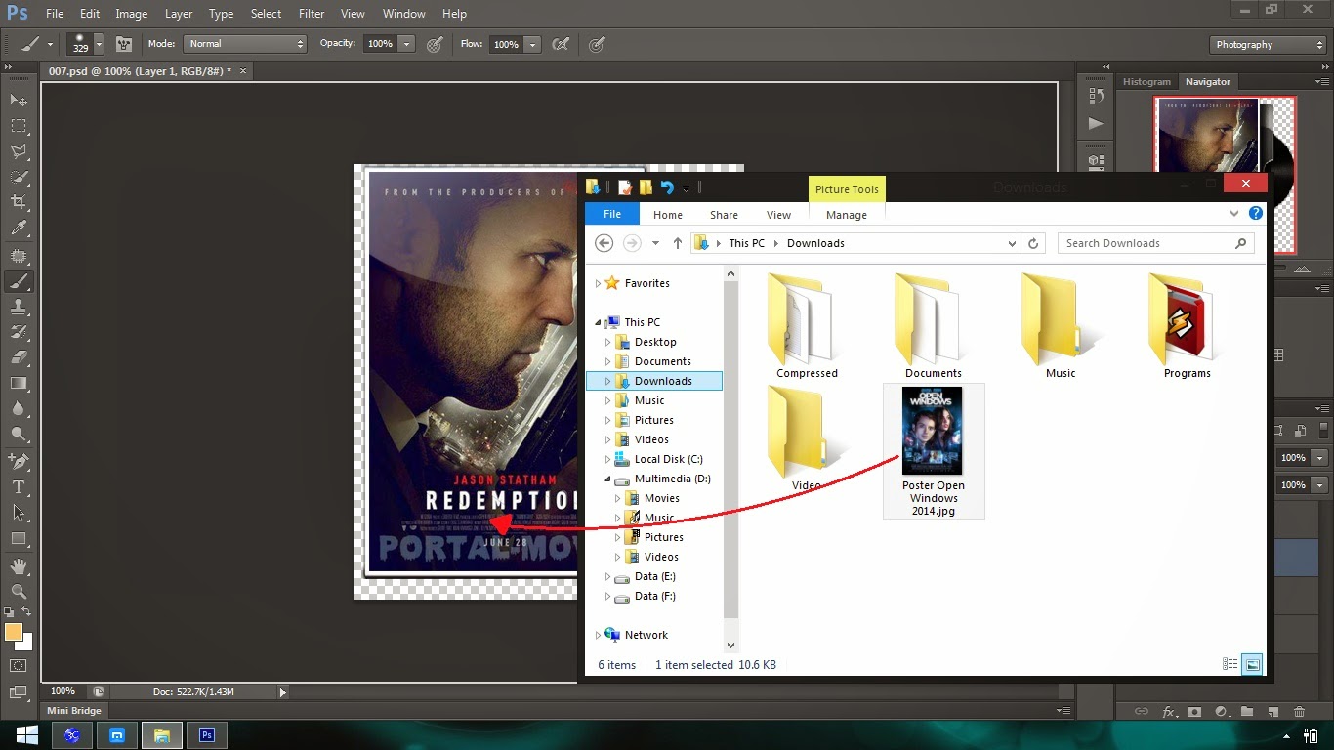Viewport: 1334px width, 750px height.
Task: Click the Back button in Explorer
Action: pos(604,242)
